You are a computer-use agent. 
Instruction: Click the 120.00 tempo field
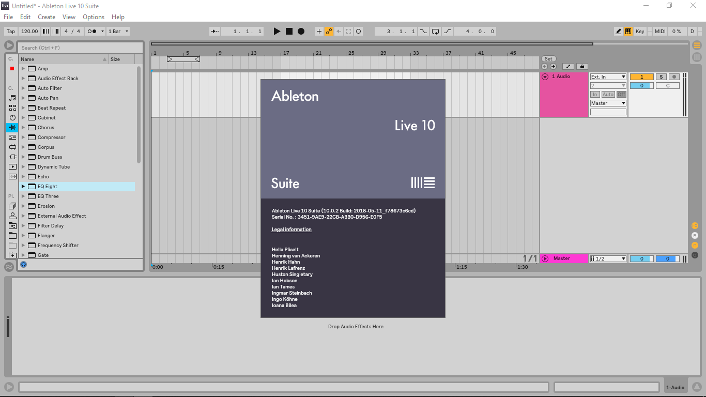(30, 32)
